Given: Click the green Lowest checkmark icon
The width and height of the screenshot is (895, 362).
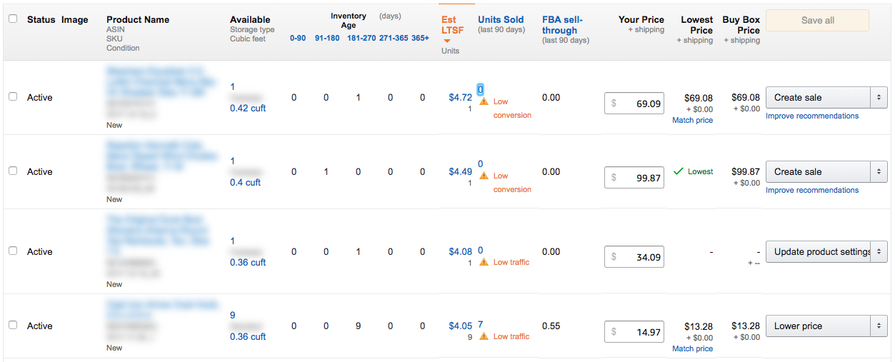Looking at the screenshot, I should [x=679, y=171].
